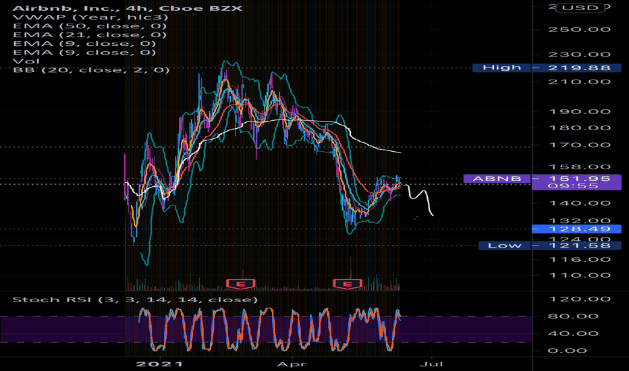The height and width of the screenshot is (371, 629).
Task: Click the 2021 time axis label
Action: pos(159,364)
